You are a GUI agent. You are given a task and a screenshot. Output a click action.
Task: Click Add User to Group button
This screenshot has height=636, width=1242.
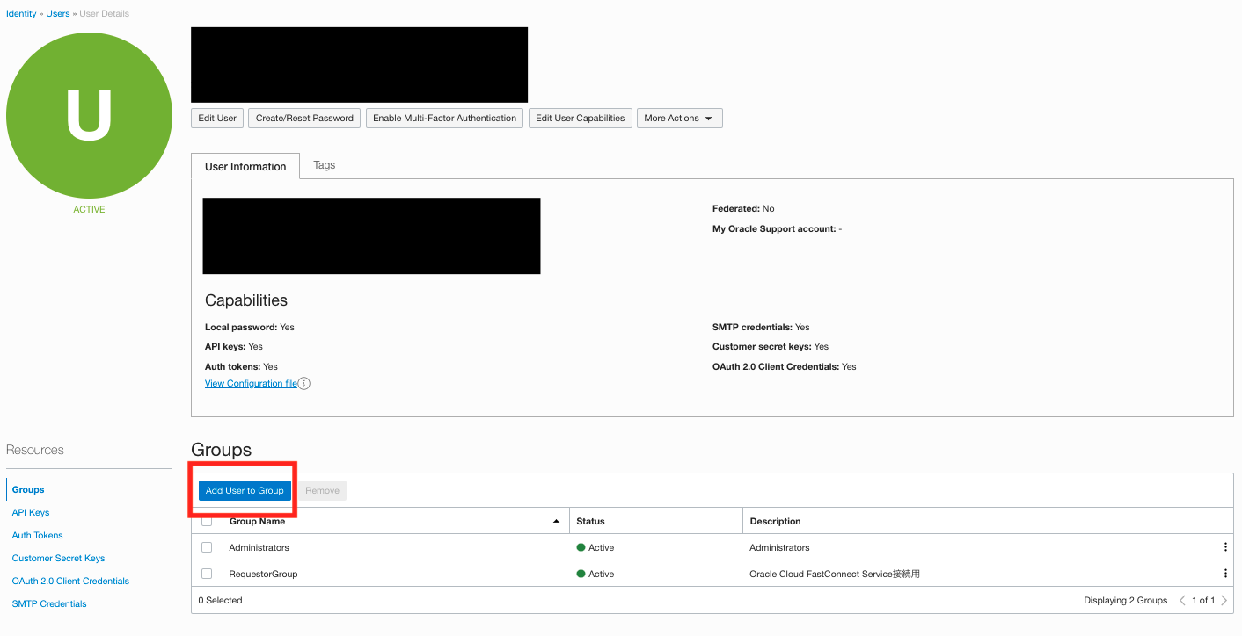point(245,490)
